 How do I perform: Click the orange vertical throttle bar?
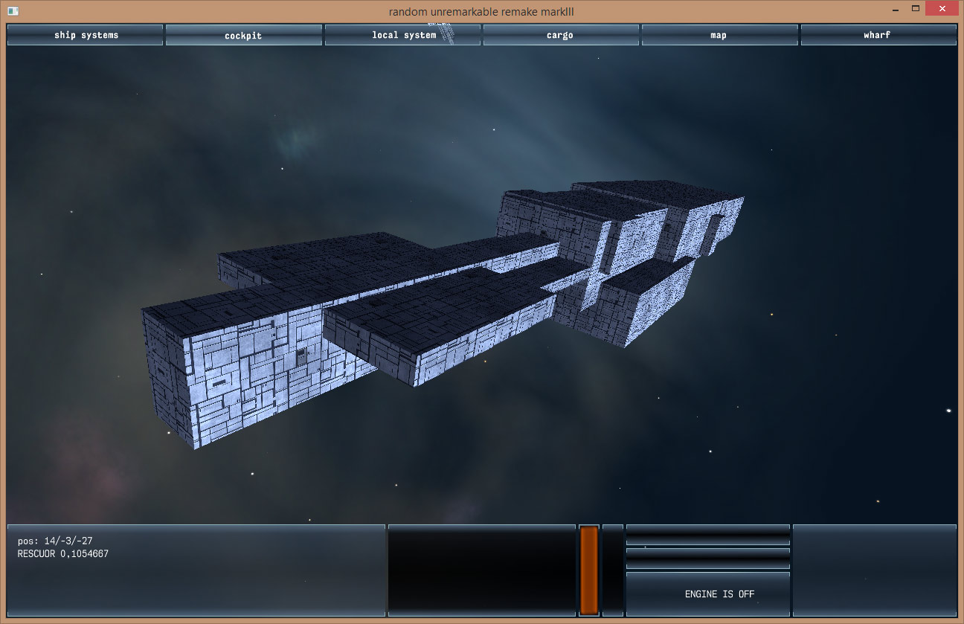tap(589, 570)
